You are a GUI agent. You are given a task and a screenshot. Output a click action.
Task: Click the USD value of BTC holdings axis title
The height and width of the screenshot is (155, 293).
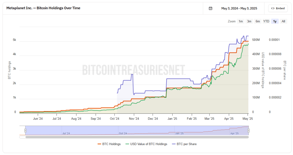pos(263,70)
